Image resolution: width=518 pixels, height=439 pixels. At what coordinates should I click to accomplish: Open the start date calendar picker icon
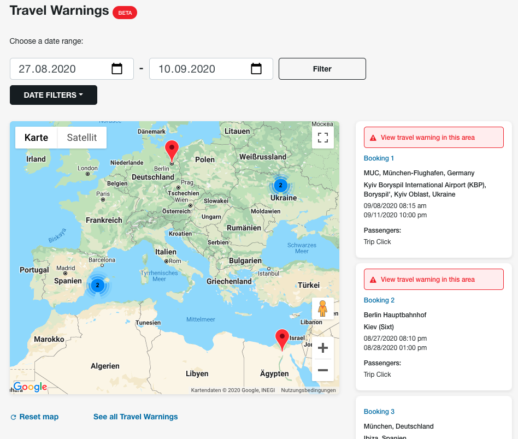(116, 69)
